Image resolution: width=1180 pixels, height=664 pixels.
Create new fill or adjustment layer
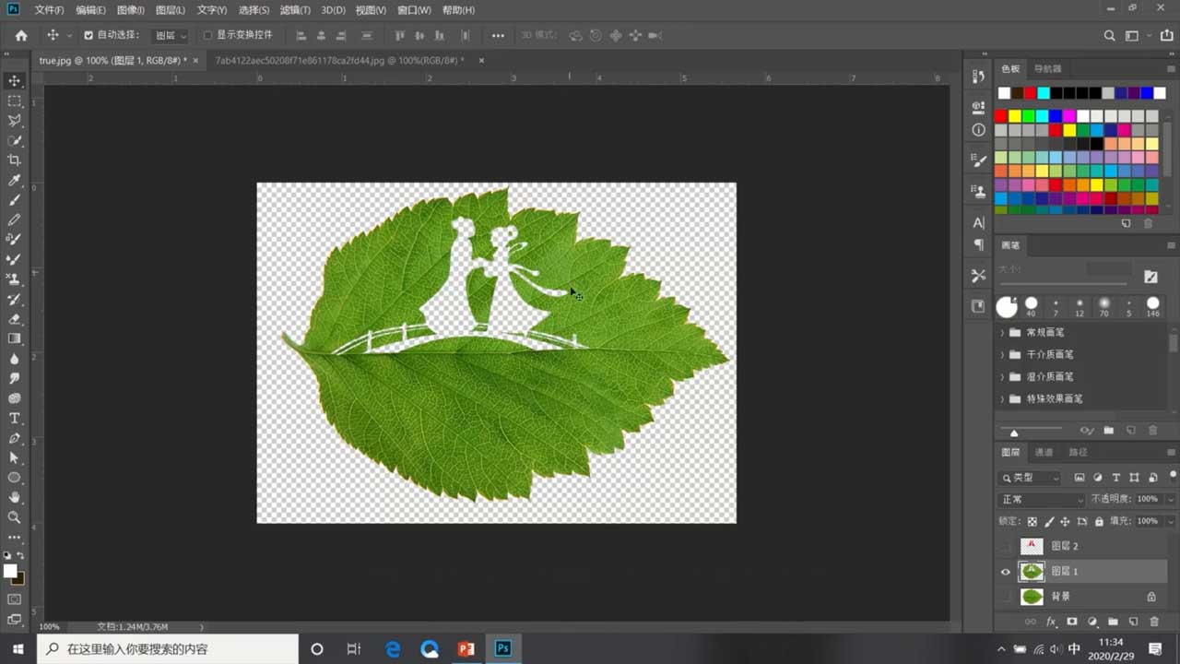1092,622
